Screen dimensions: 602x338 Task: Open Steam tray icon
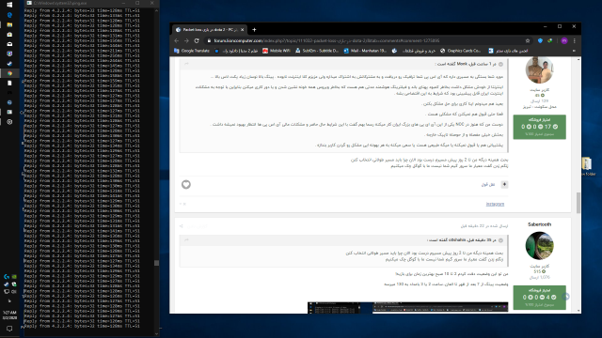(x=7, y=284)
